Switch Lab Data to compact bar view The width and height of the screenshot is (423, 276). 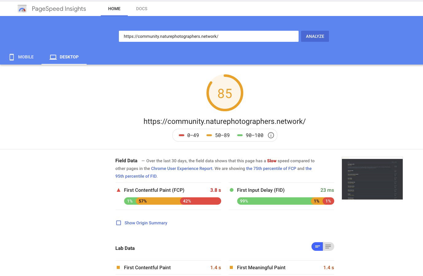tap(317, 246)
